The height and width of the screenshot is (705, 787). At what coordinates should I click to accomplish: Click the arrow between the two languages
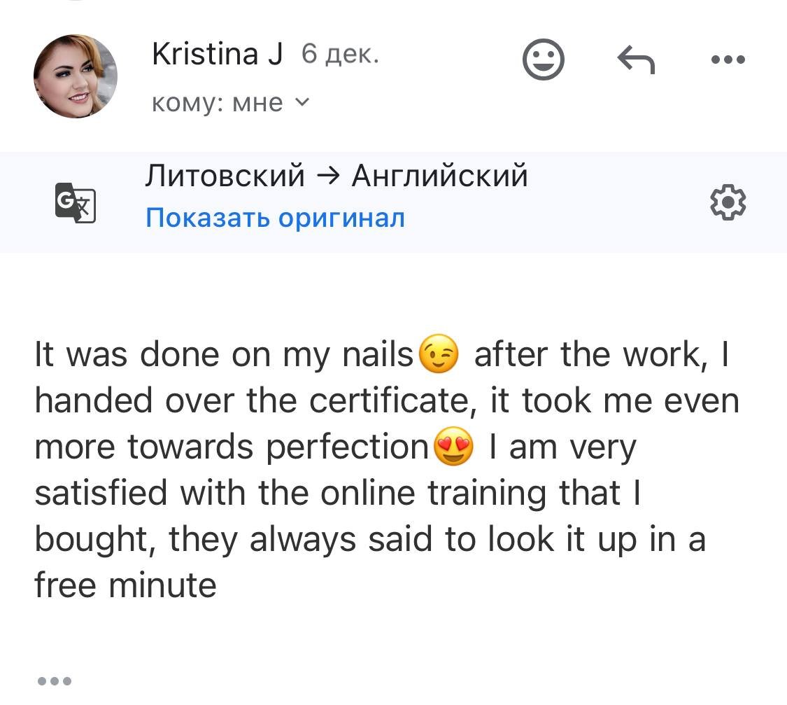coord(328,176)
